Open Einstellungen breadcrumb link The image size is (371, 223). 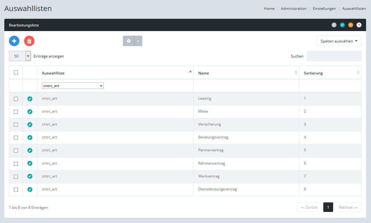[324, 9]
